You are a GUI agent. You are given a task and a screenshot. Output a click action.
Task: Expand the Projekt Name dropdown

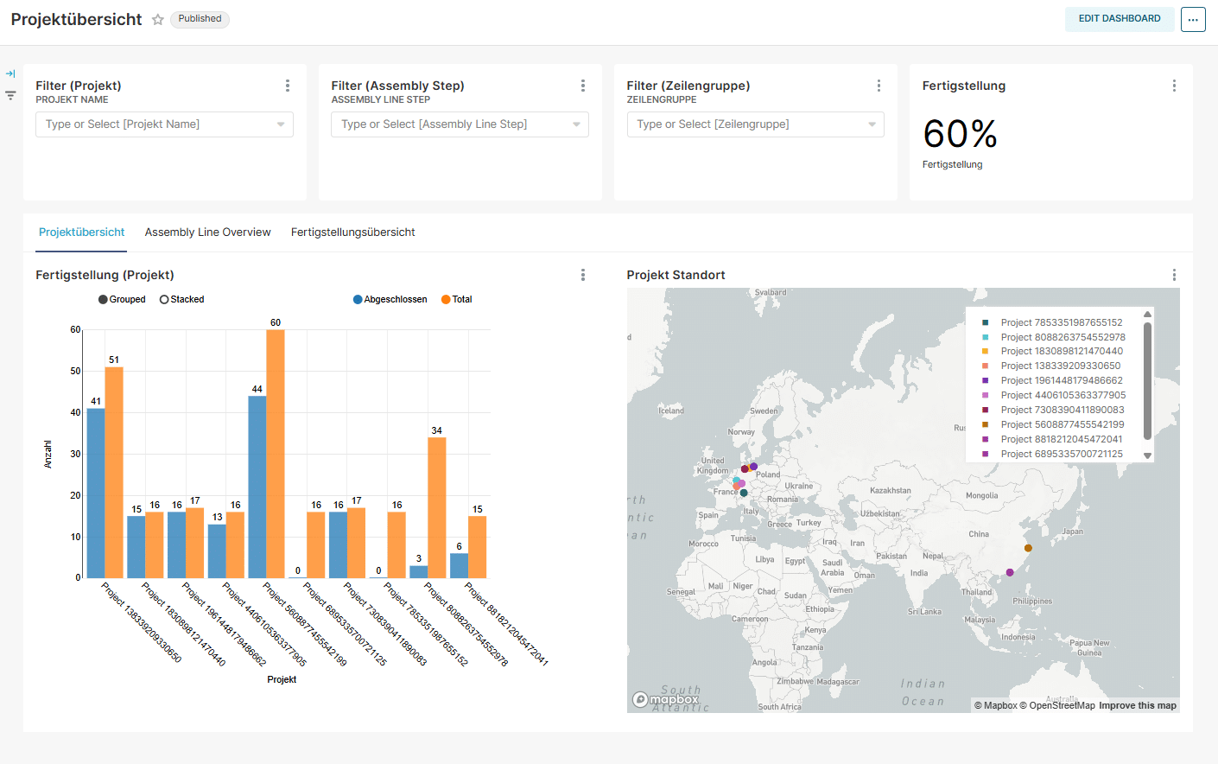(x=281, y=124)
